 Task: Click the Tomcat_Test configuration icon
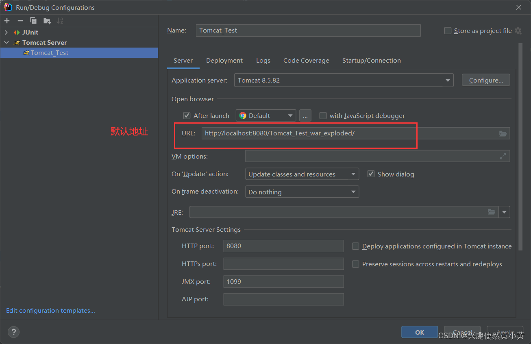point(26,52)
